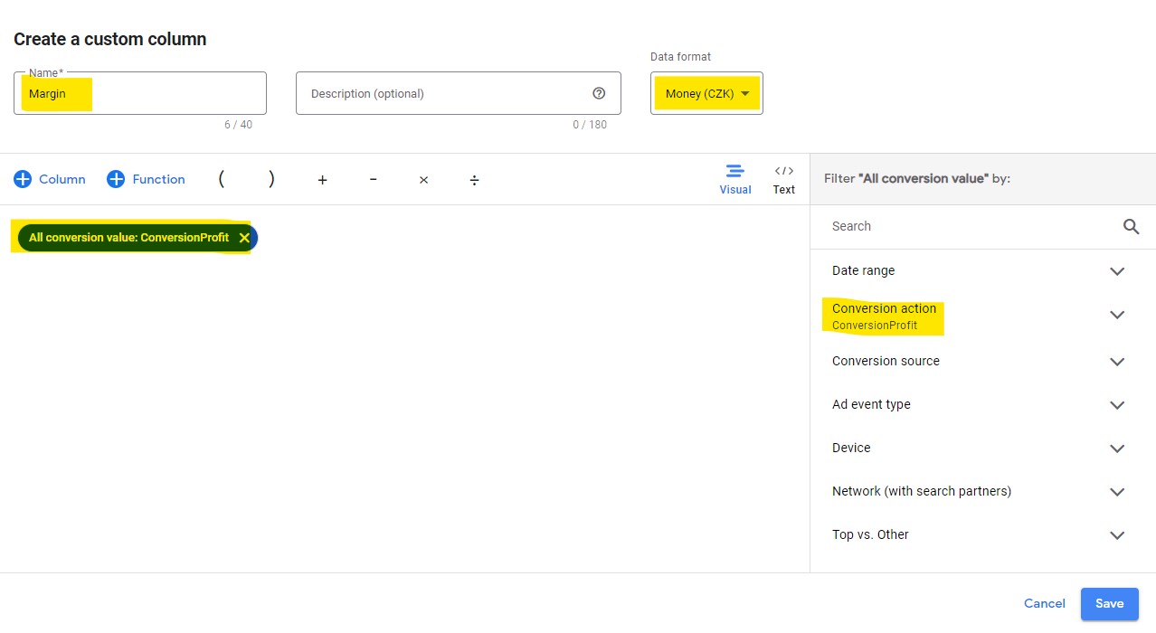
Task: Click the plus Function button
Action: [146, 179]
